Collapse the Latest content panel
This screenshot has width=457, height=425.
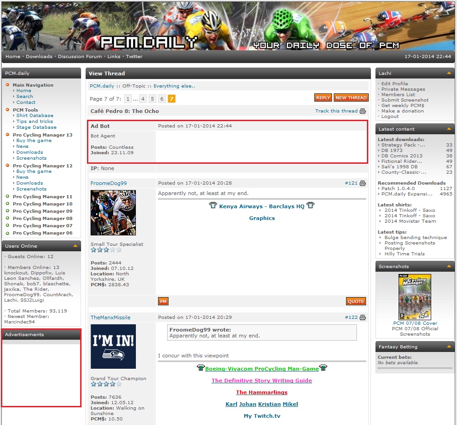click(449, 129)
